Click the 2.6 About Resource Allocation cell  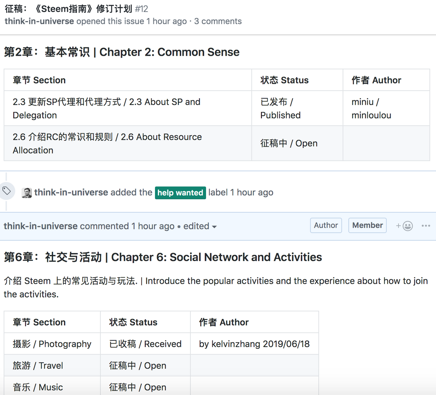pyautogui.click(x=107, y=143)
